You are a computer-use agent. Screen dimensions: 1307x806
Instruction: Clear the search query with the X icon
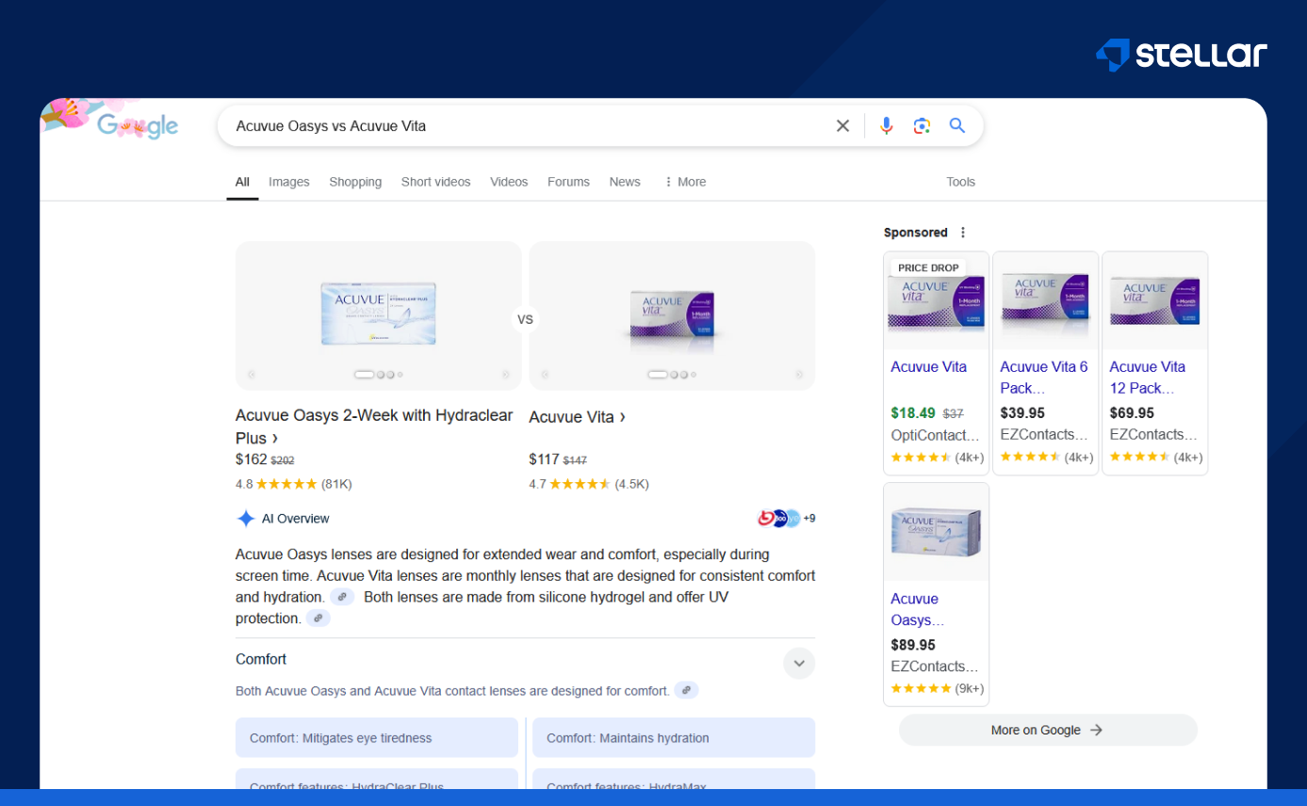(842, 126)
